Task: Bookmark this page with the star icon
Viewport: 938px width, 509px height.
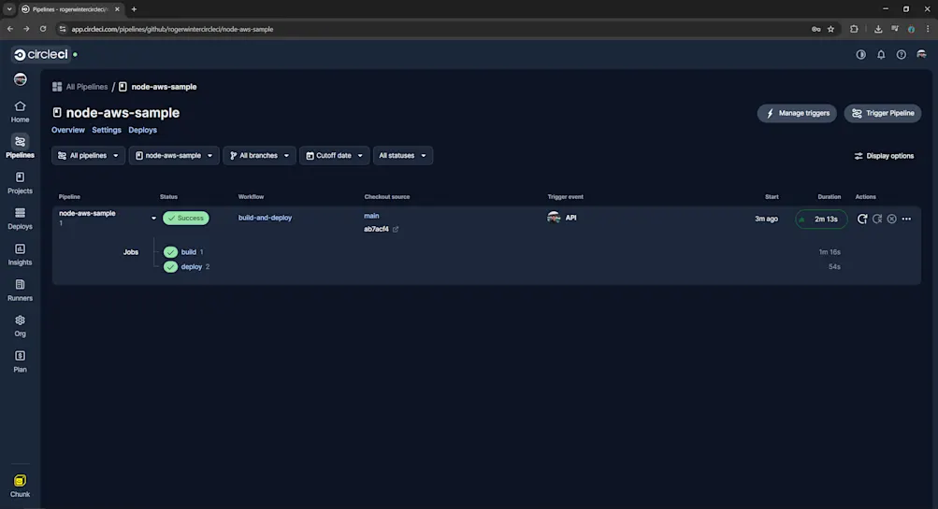Action: (x=830, y=29)
